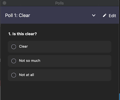The image size is (120, 100).
Task: Click the gray window button in title bar
Action: 4,3
